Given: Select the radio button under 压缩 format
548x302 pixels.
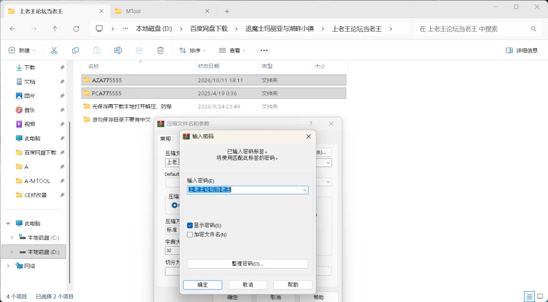Looking at the screenshot, I should [x=174, y=205].
